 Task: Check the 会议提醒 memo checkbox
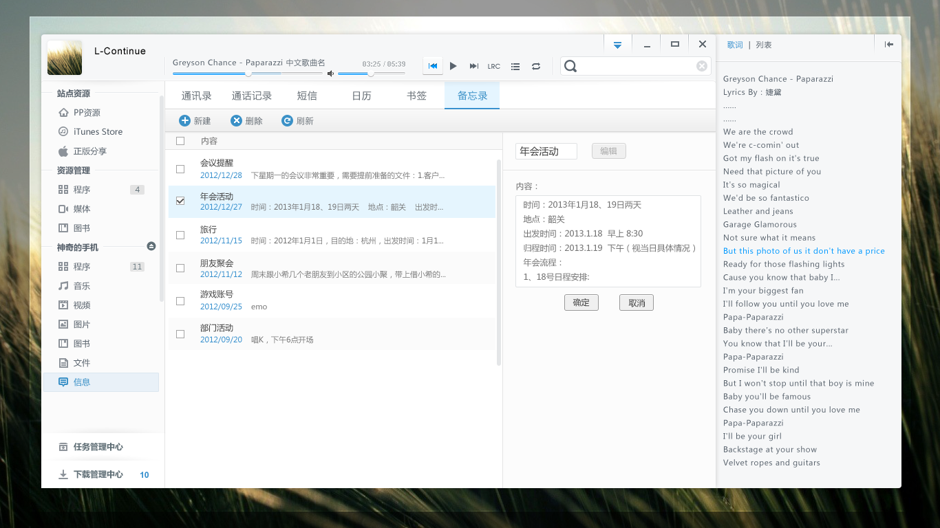click(180, 169)
